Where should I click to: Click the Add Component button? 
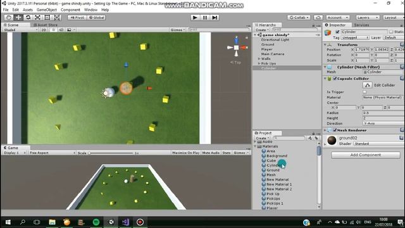point(366,155)
